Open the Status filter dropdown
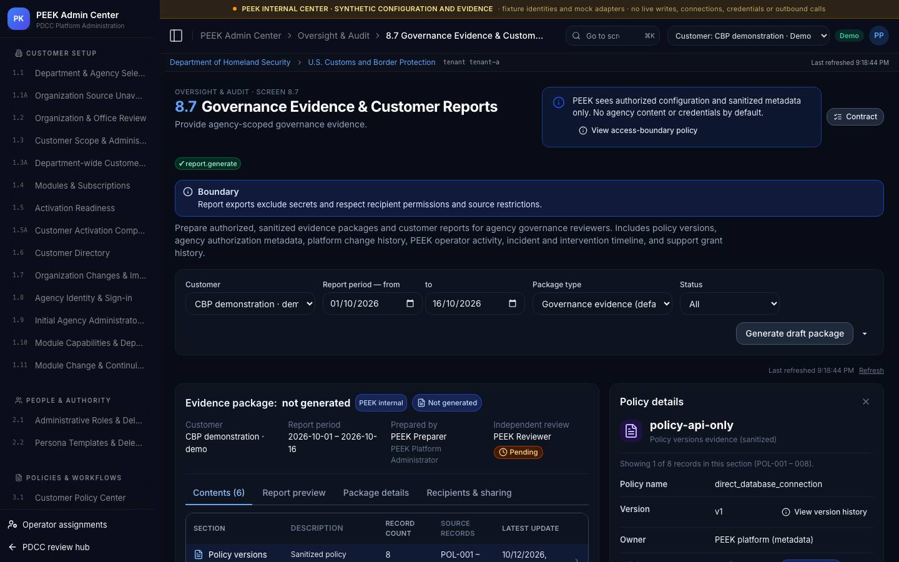 pyautogui.click(x=730, y=303)
